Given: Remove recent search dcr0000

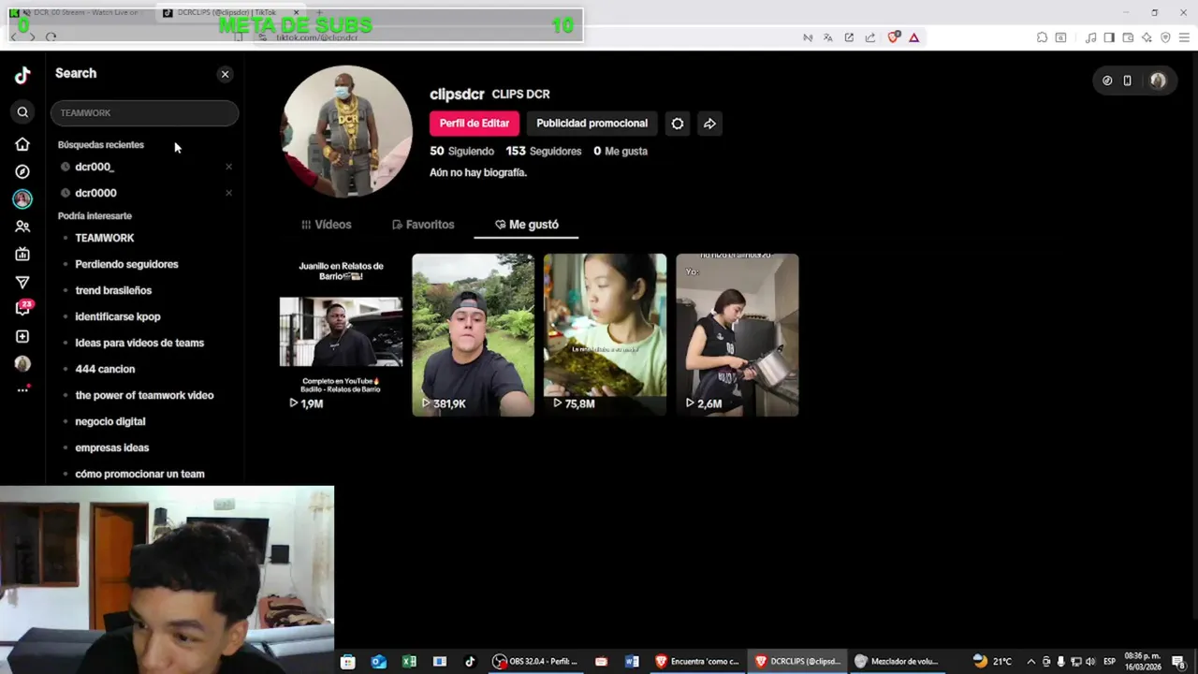Looking at the screenshot, I should [x=228, y=193].
